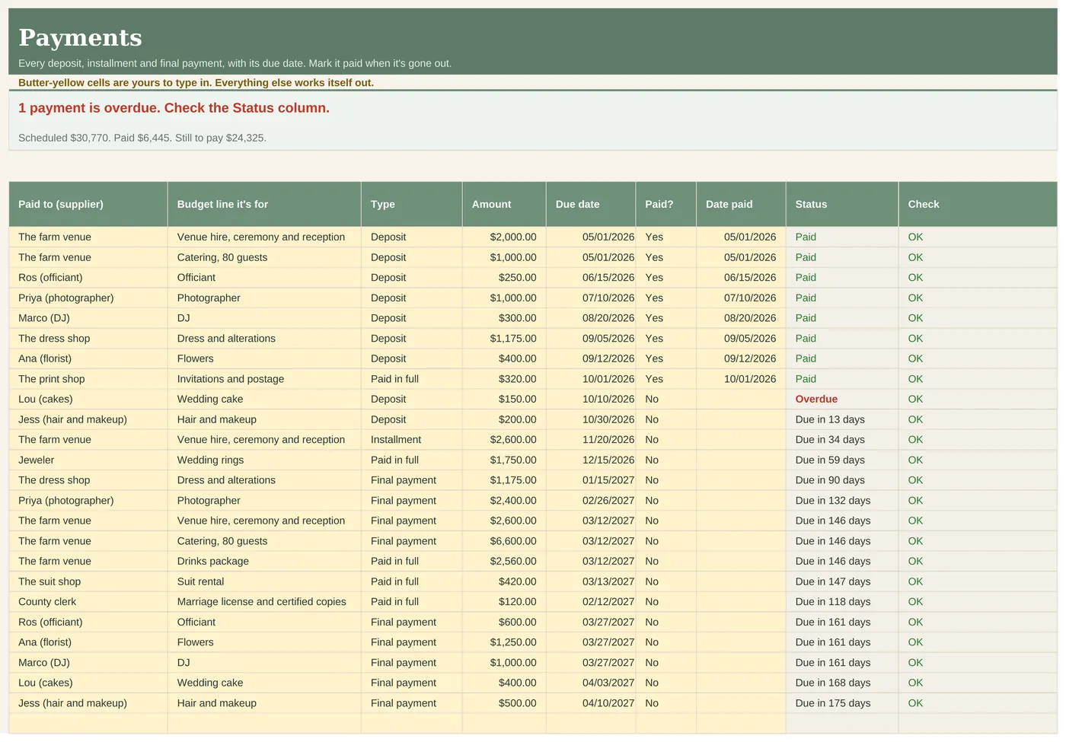The image size is (1066, 742).
Task: Select the "$6,600.00" amount cell
Action: pos(504,541)
